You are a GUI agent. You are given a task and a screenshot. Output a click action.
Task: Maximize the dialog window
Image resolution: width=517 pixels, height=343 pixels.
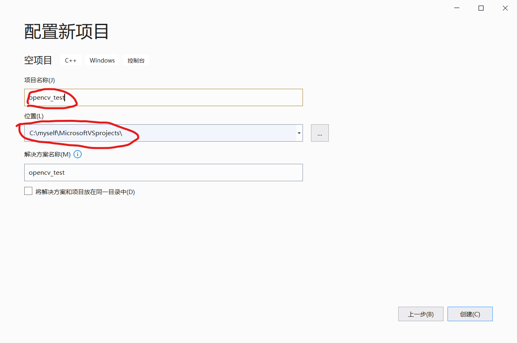tap(481, 8)
